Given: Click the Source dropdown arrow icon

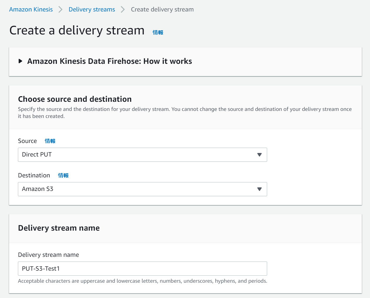Looking at the screenshot, I should pyautogui.click(x=259, y=155).
